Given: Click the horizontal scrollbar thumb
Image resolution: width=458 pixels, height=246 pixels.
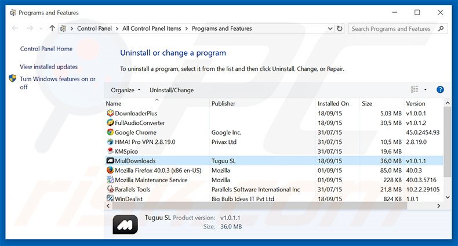Looking at the screenshot, I should pos(259,206).
